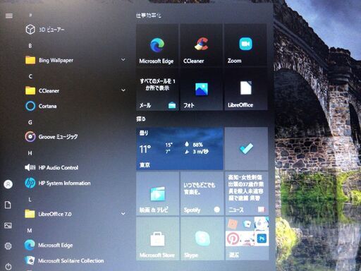Open HP System Information

(x=75, y=183)
